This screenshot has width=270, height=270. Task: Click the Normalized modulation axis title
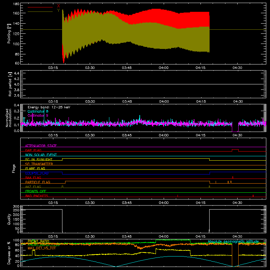tap(9, 118)
